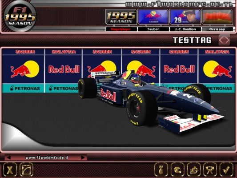The image size is (237, 178).
Task: Confirm with the gold checkmark icon
Action: (x=226, y=170)
